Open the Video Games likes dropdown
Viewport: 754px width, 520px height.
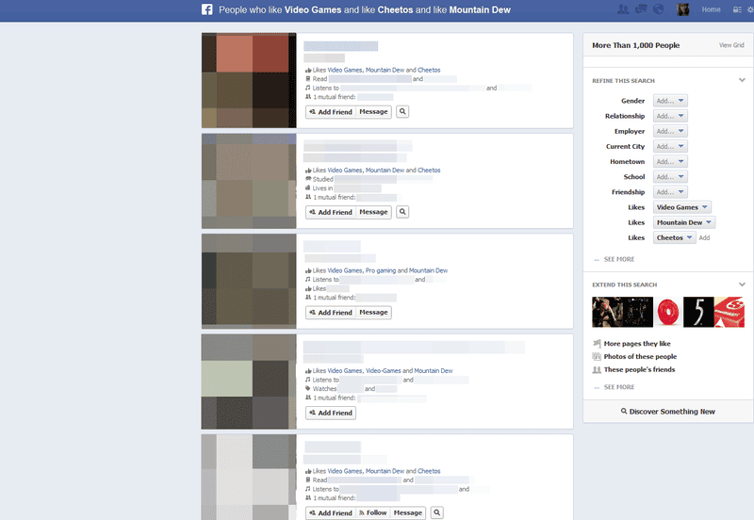pyautogui.click(x=681, y=207)
